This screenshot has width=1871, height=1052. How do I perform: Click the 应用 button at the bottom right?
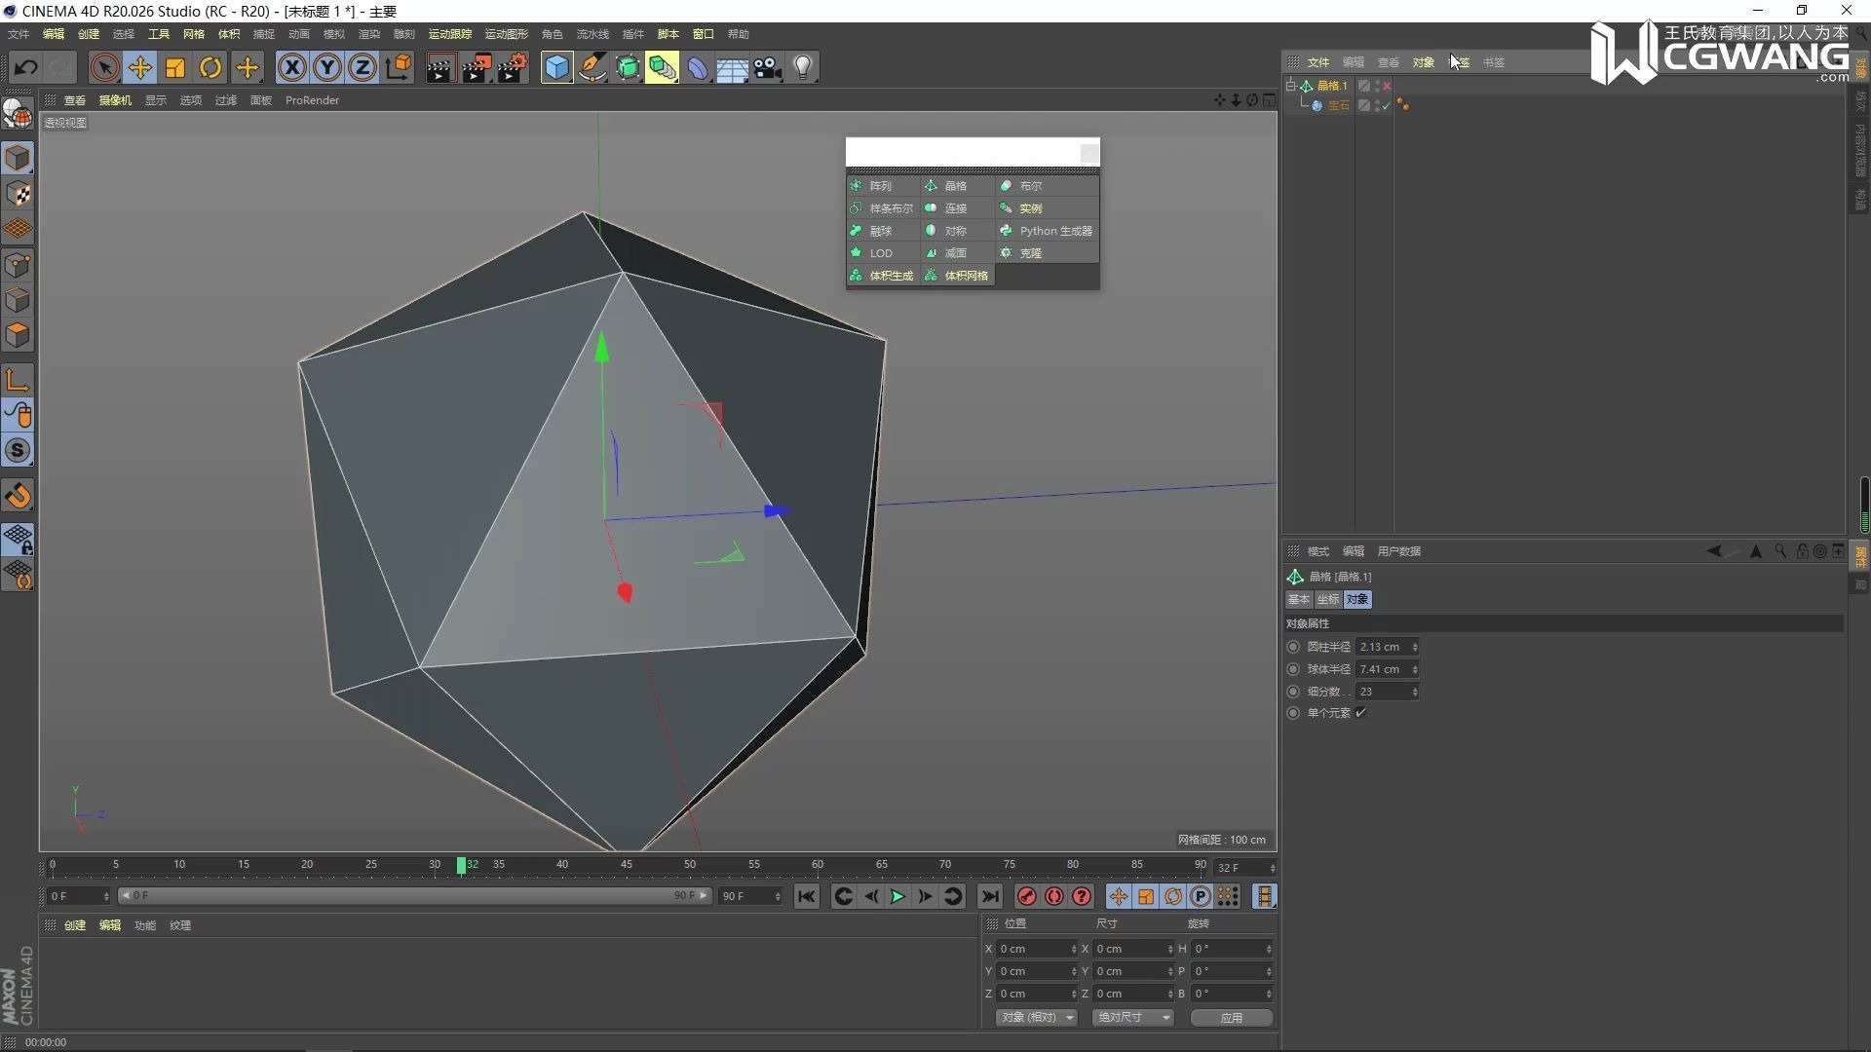(x=1231, y=1017)
